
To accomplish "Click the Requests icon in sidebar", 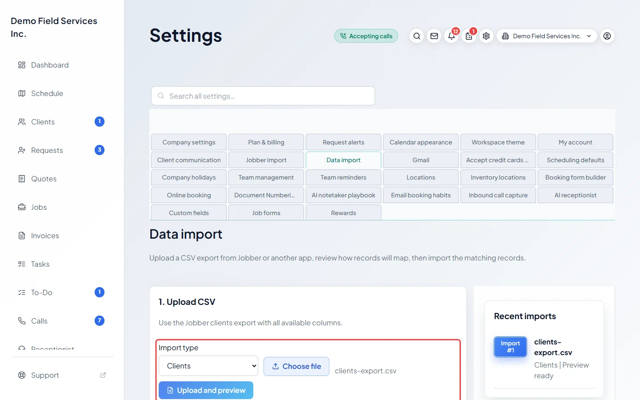I will pos(22,150).
